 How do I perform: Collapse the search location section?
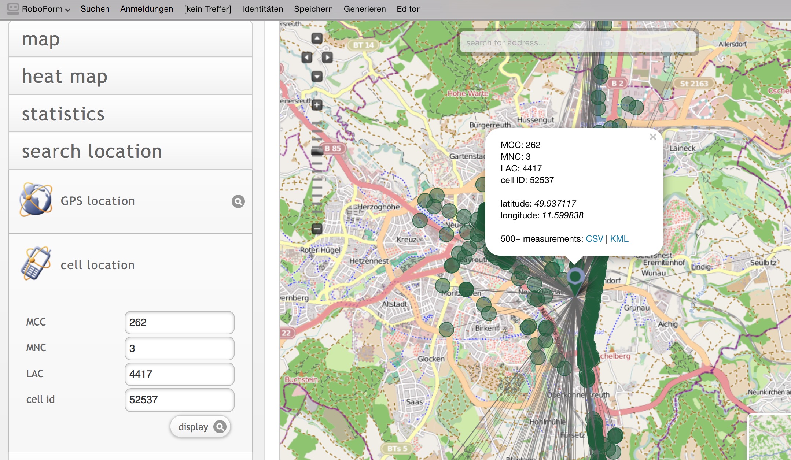coord(130,151)
